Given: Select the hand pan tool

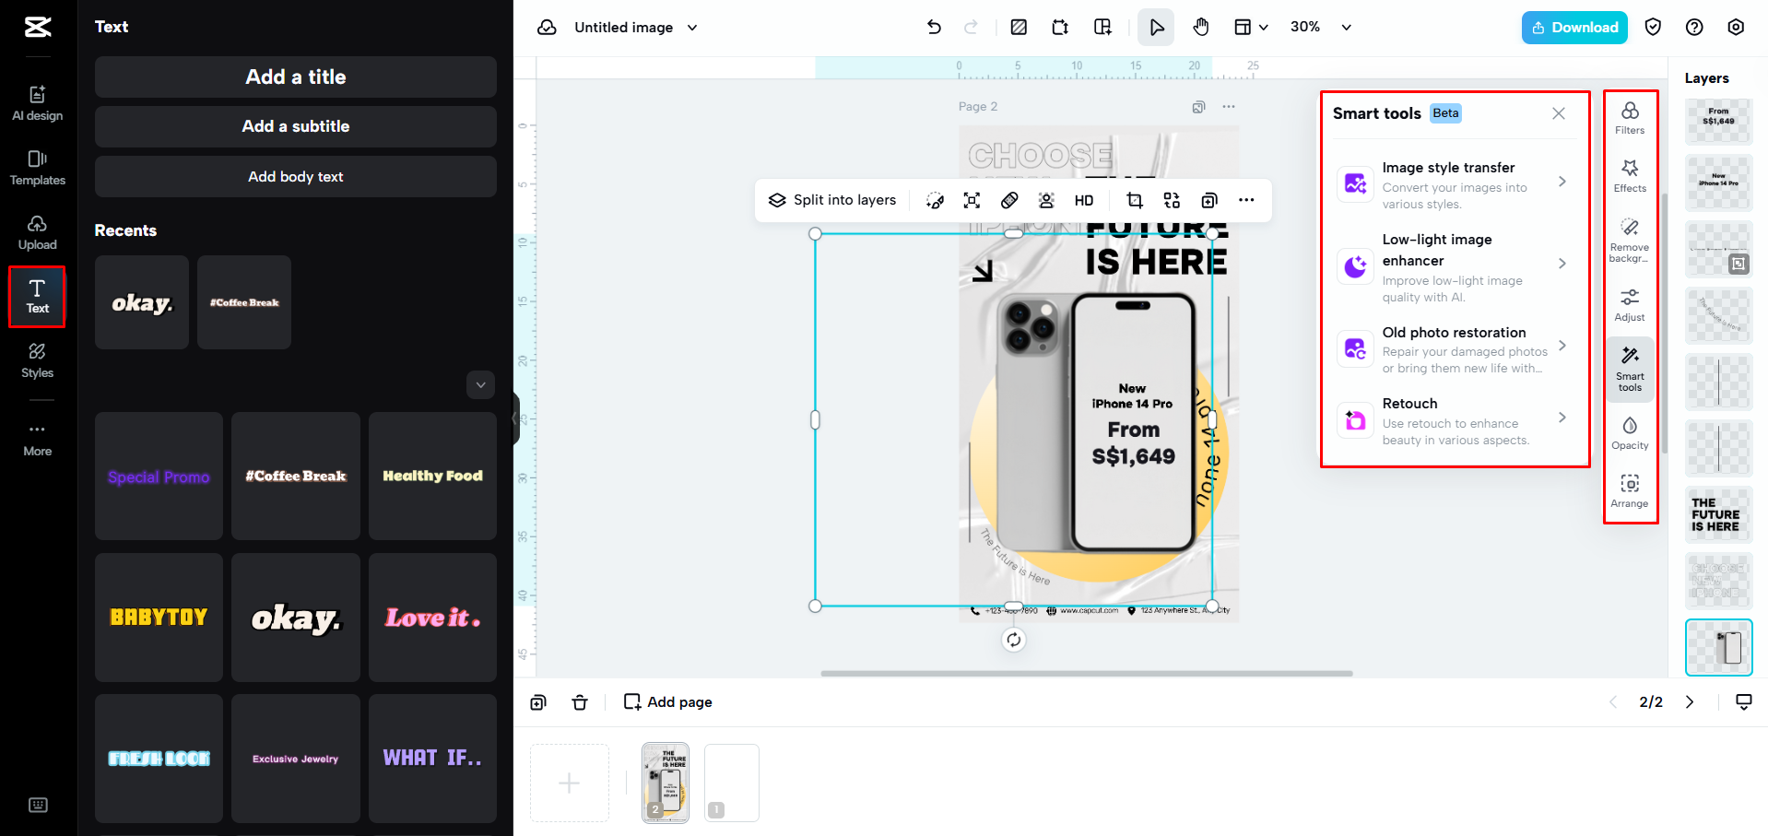Looking at the screenshot, I should click(x=1200, y=28).
